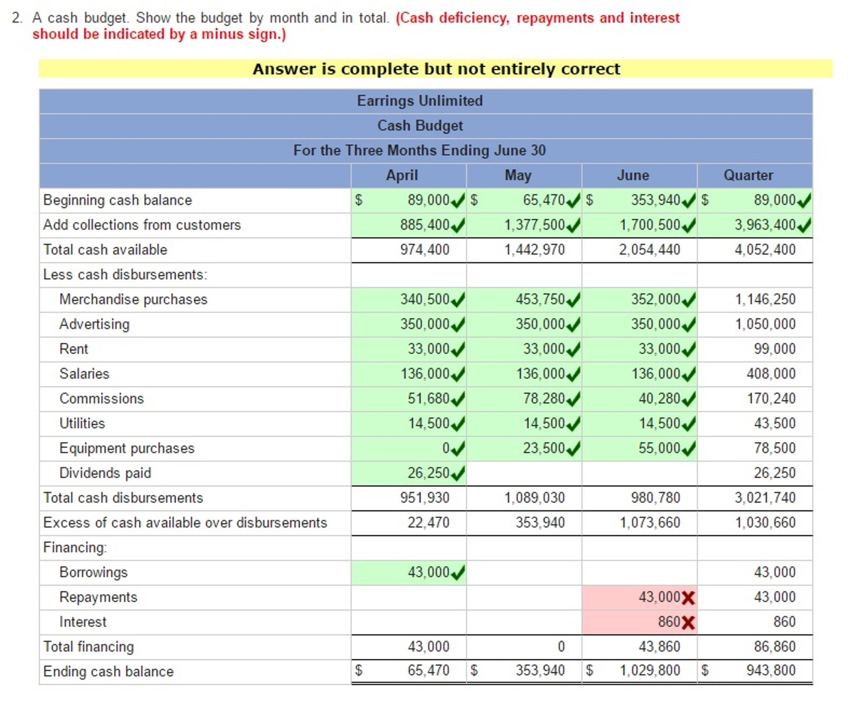Click May beginning cash balance 65,470

pyautogui.click(x=523, y=200)
